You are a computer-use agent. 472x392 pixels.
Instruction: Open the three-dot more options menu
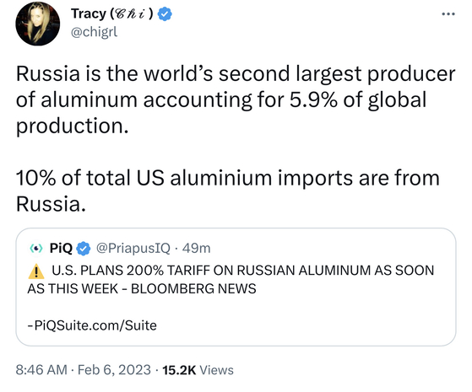coord(448,13)
